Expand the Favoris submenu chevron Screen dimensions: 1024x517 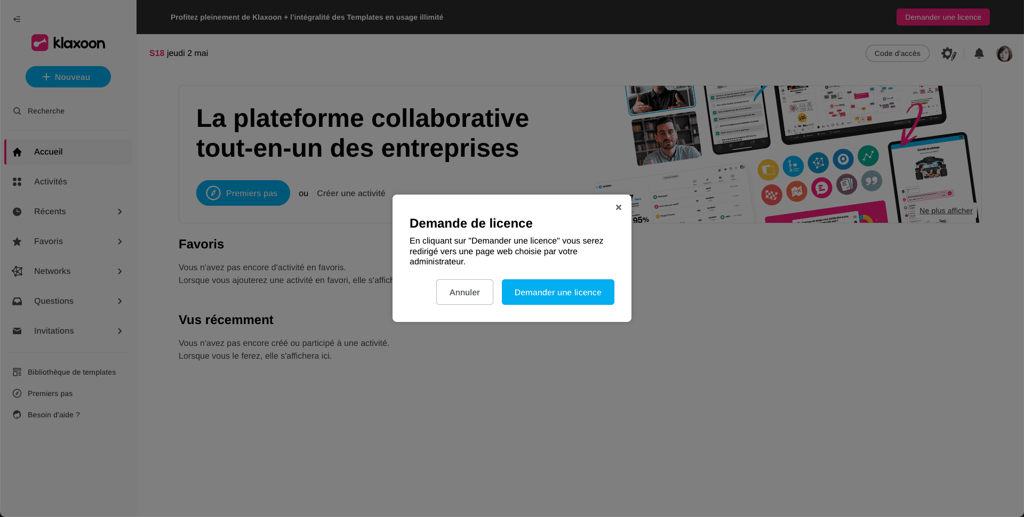pyautogui.click(x=120, y=241)
